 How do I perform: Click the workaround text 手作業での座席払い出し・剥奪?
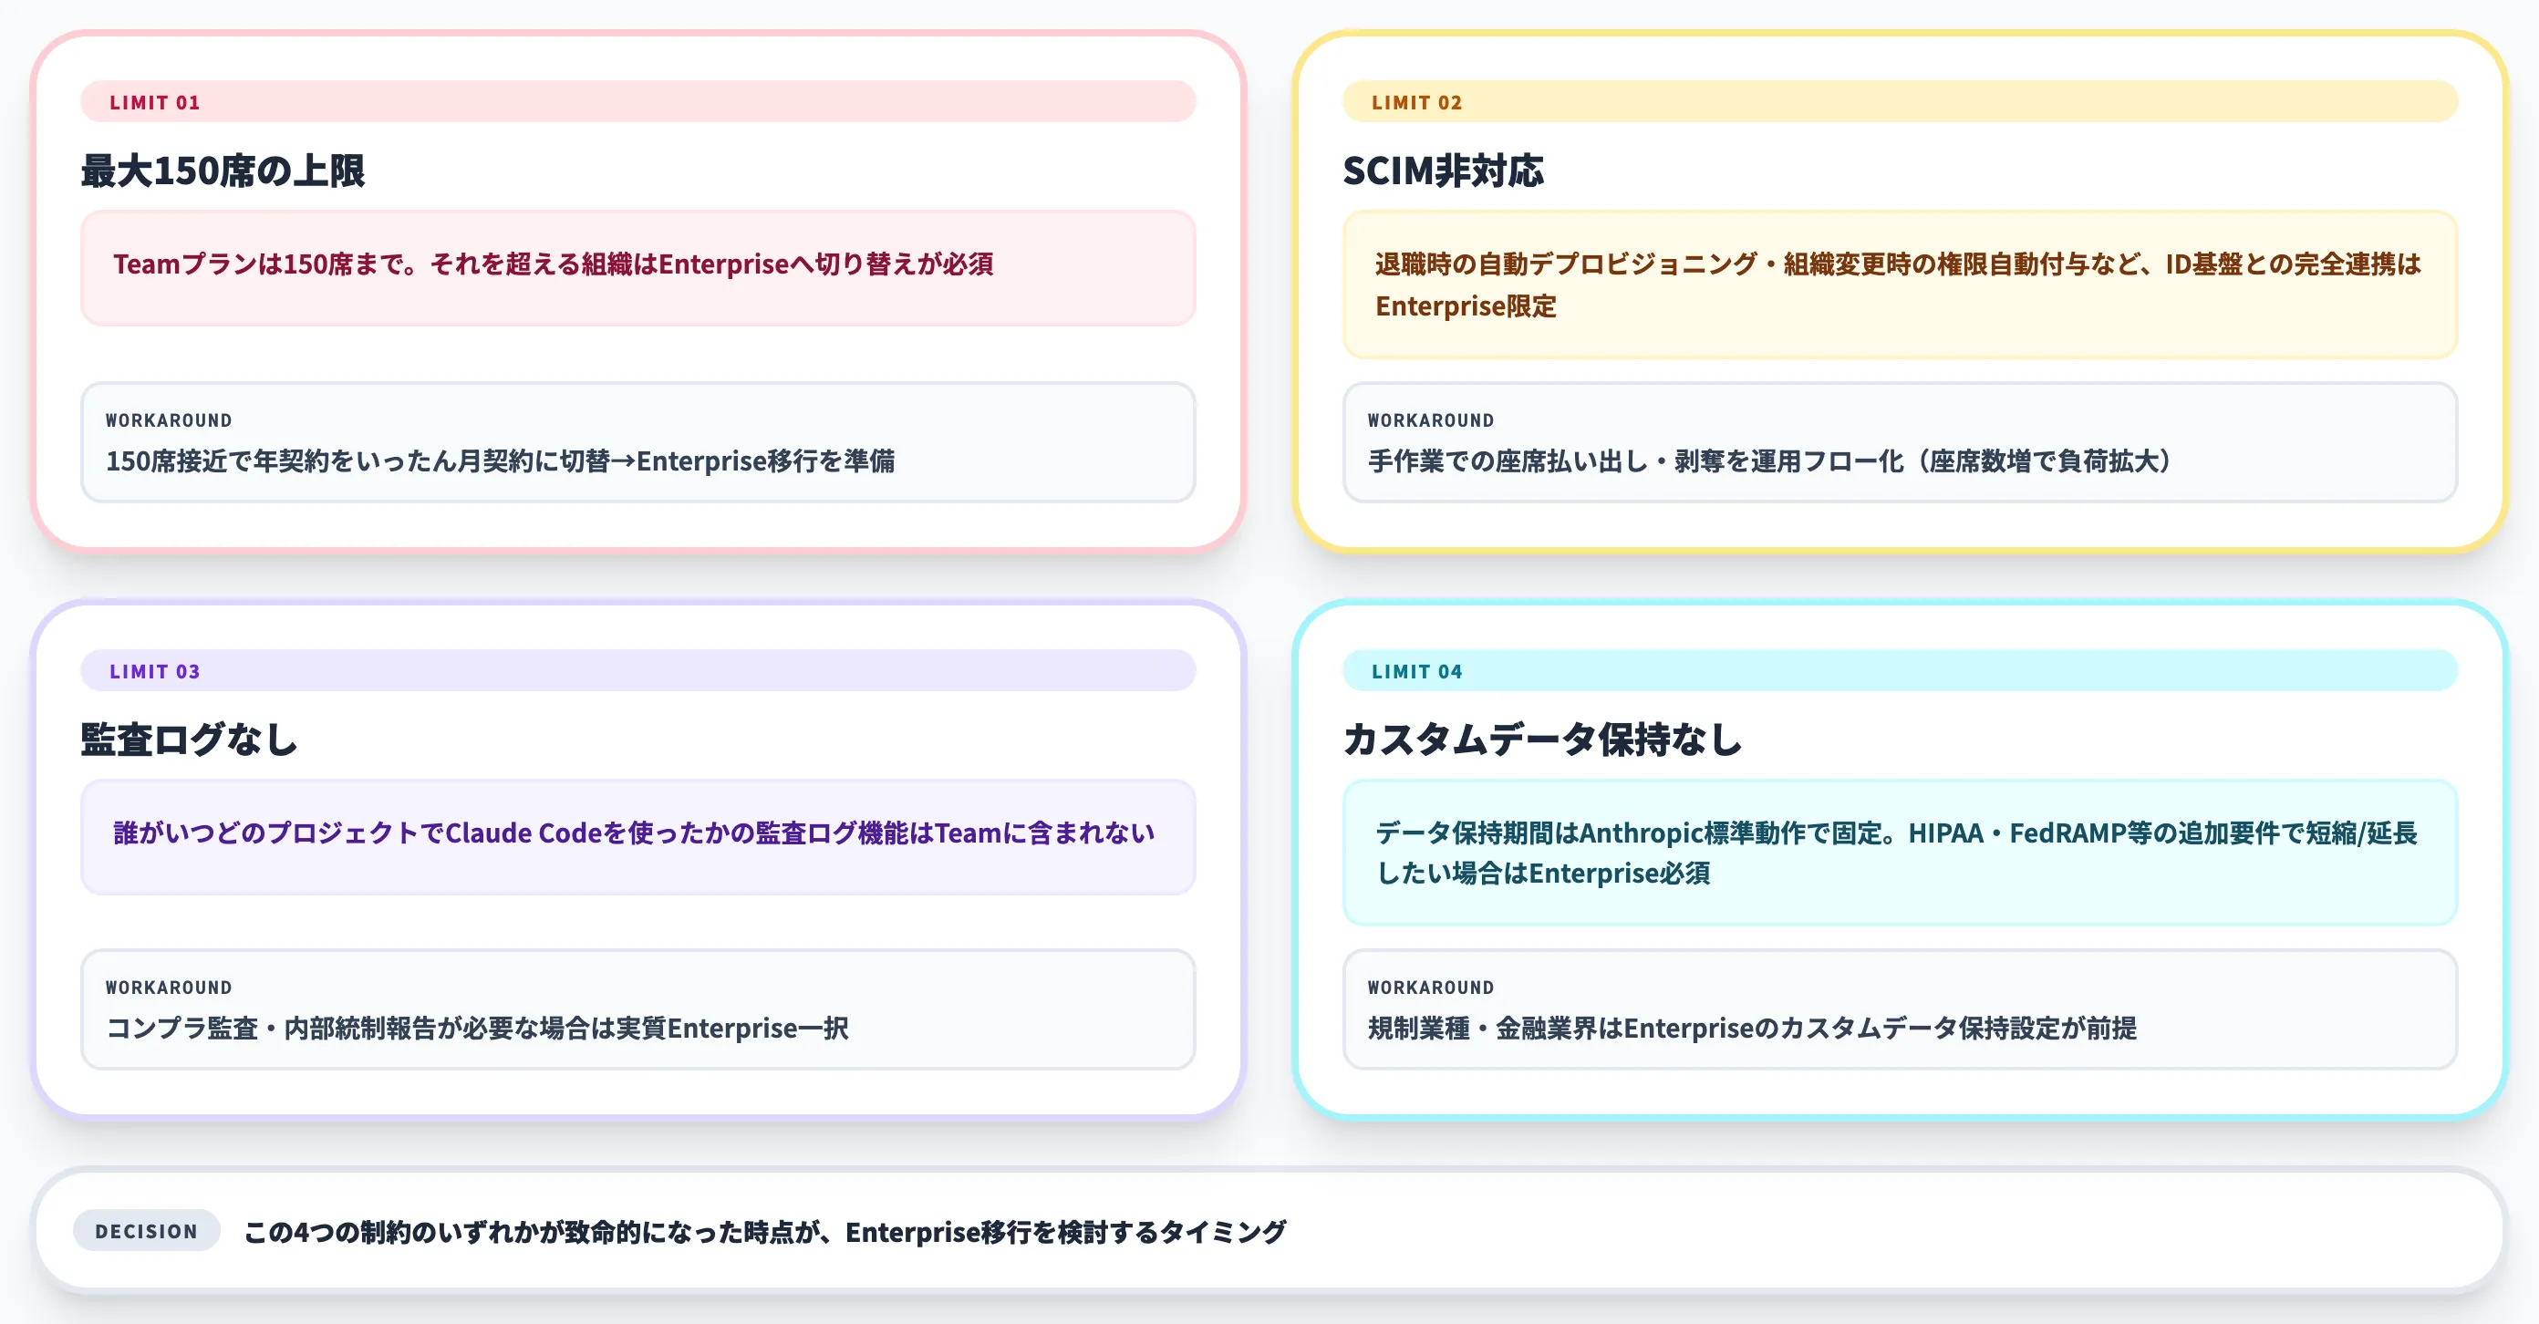tap(1769, 461)
